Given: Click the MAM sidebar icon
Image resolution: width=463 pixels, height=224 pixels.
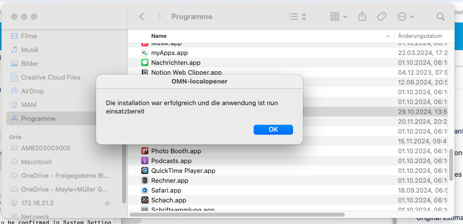Looking at the screenshot, I should click(x=14, y=105).
